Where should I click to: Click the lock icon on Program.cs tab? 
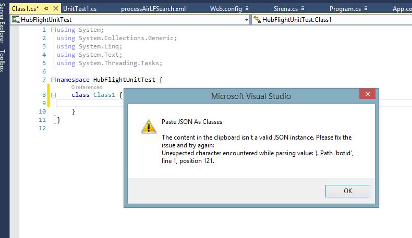click(x=366, y=8)
